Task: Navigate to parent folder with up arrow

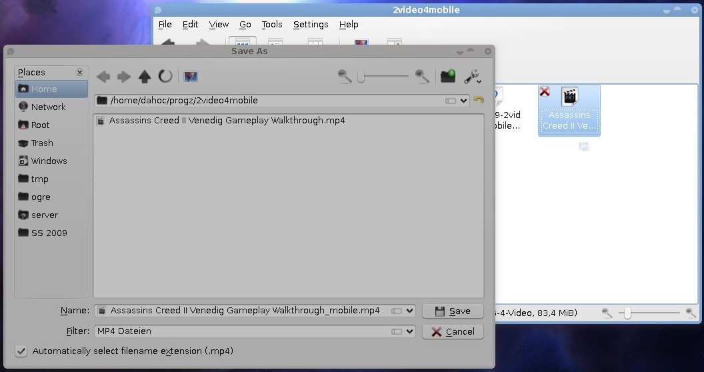Action: [x=145, y=77]
